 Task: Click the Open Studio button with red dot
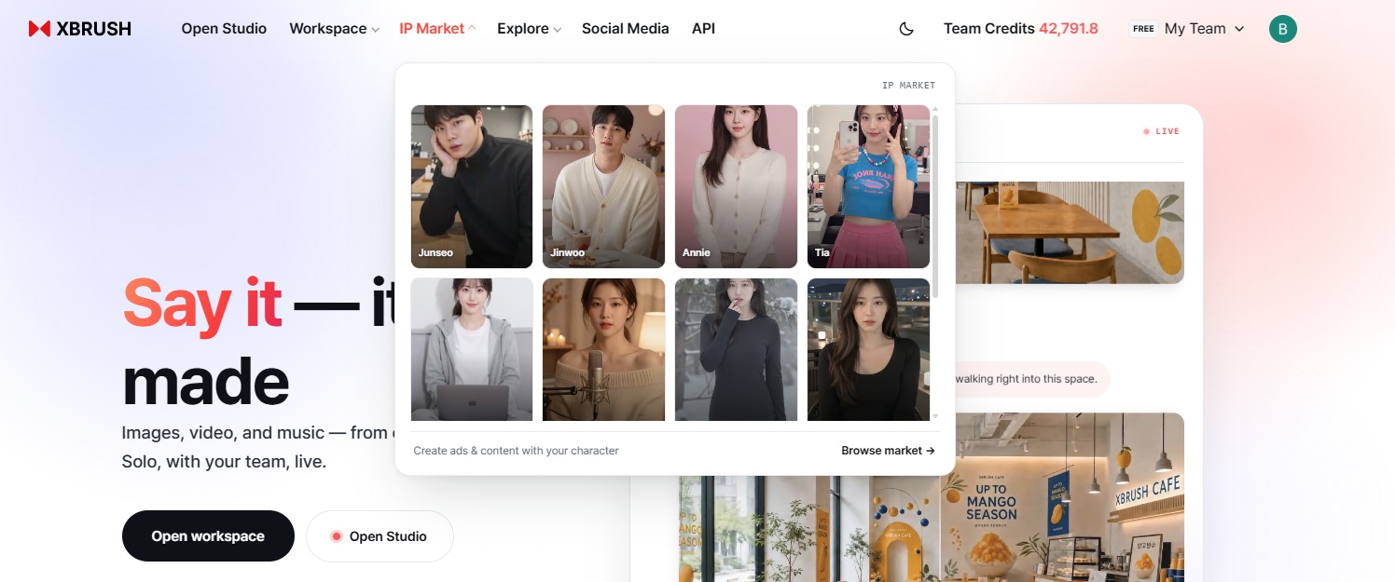point(380,536)
